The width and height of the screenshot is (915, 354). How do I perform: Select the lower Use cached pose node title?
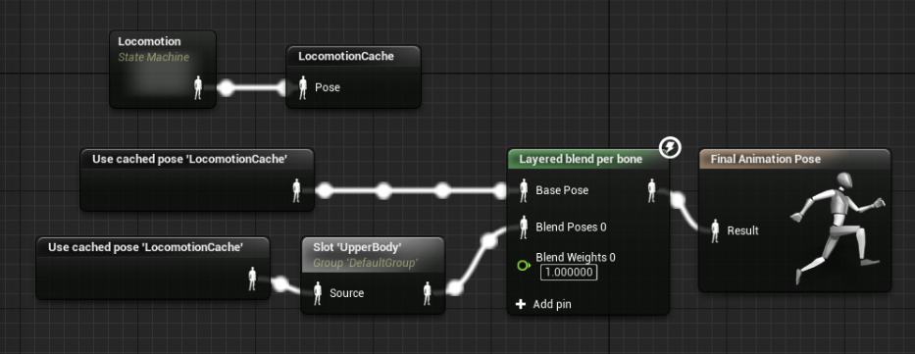click(145, 247)
